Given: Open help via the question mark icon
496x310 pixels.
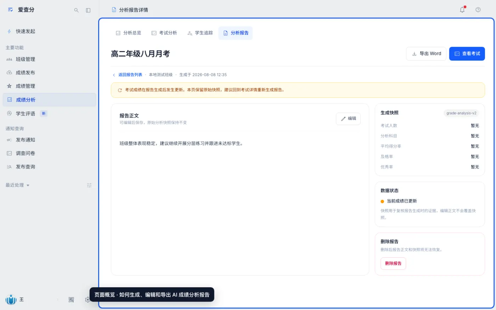Looking at the screenshot, I should pyautogui.click(x=478, y=10).
